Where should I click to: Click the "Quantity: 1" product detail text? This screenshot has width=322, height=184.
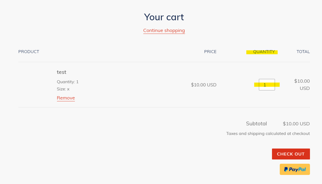pyautogui.click(x=68, y=82)
